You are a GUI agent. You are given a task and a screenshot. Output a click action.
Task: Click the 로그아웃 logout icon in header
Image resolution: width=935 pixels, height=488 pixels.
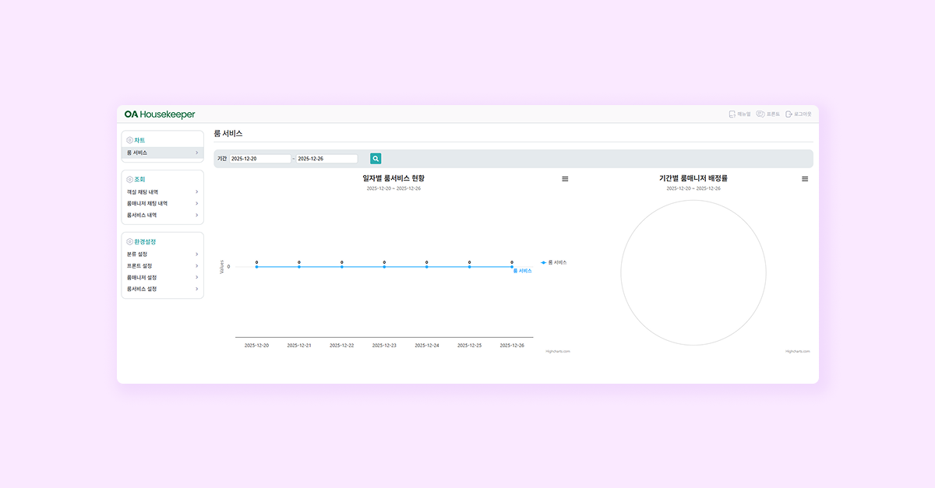tap(789, 114)
